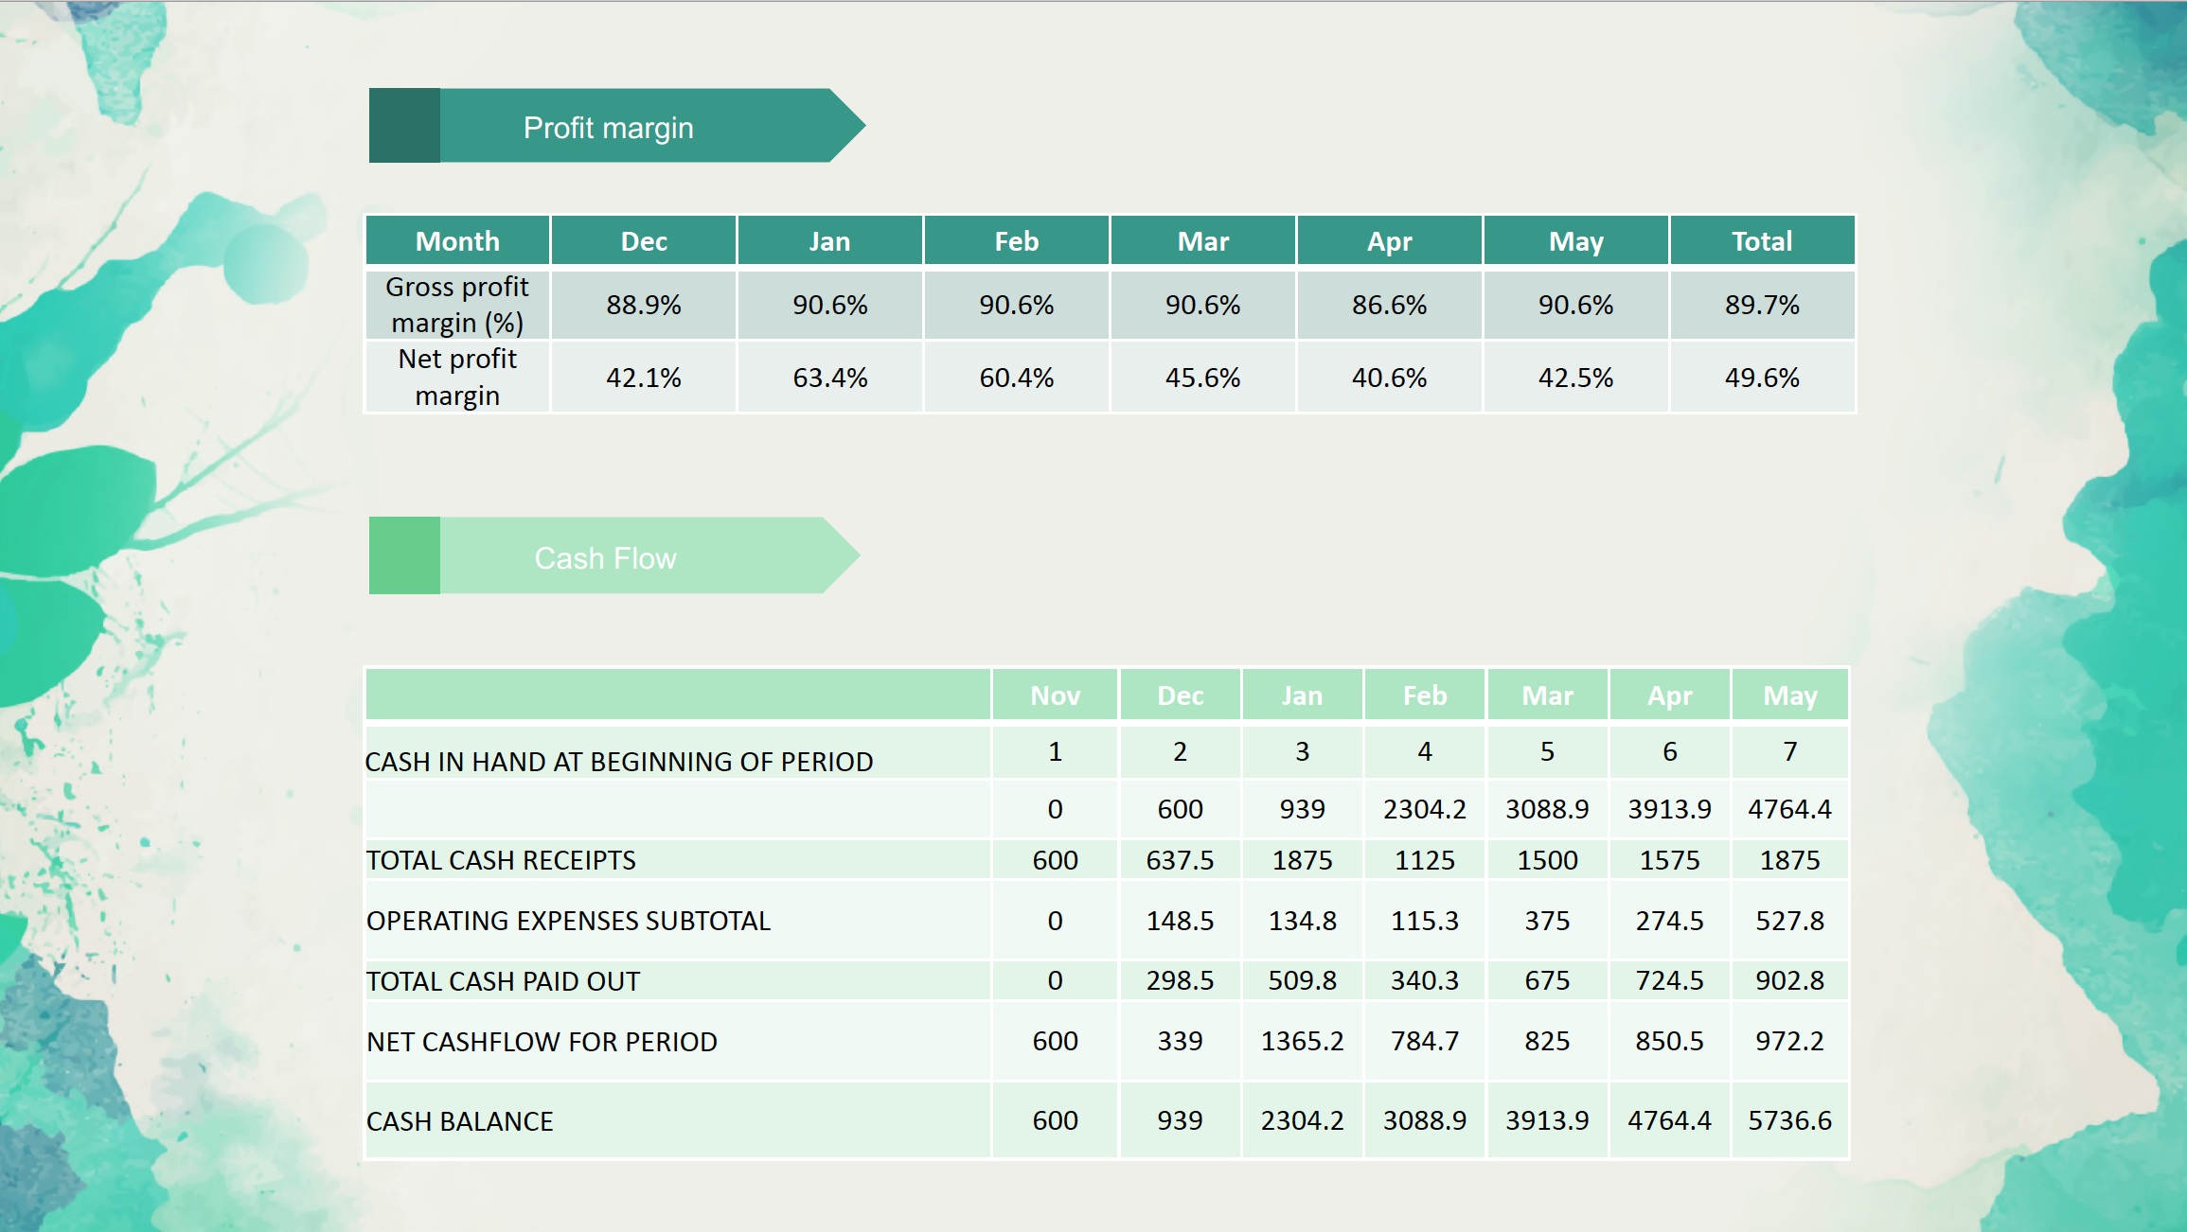Click the Profit margin banner heading
The width and height of the screenshot is (2187, 1232).
point(609,127)
